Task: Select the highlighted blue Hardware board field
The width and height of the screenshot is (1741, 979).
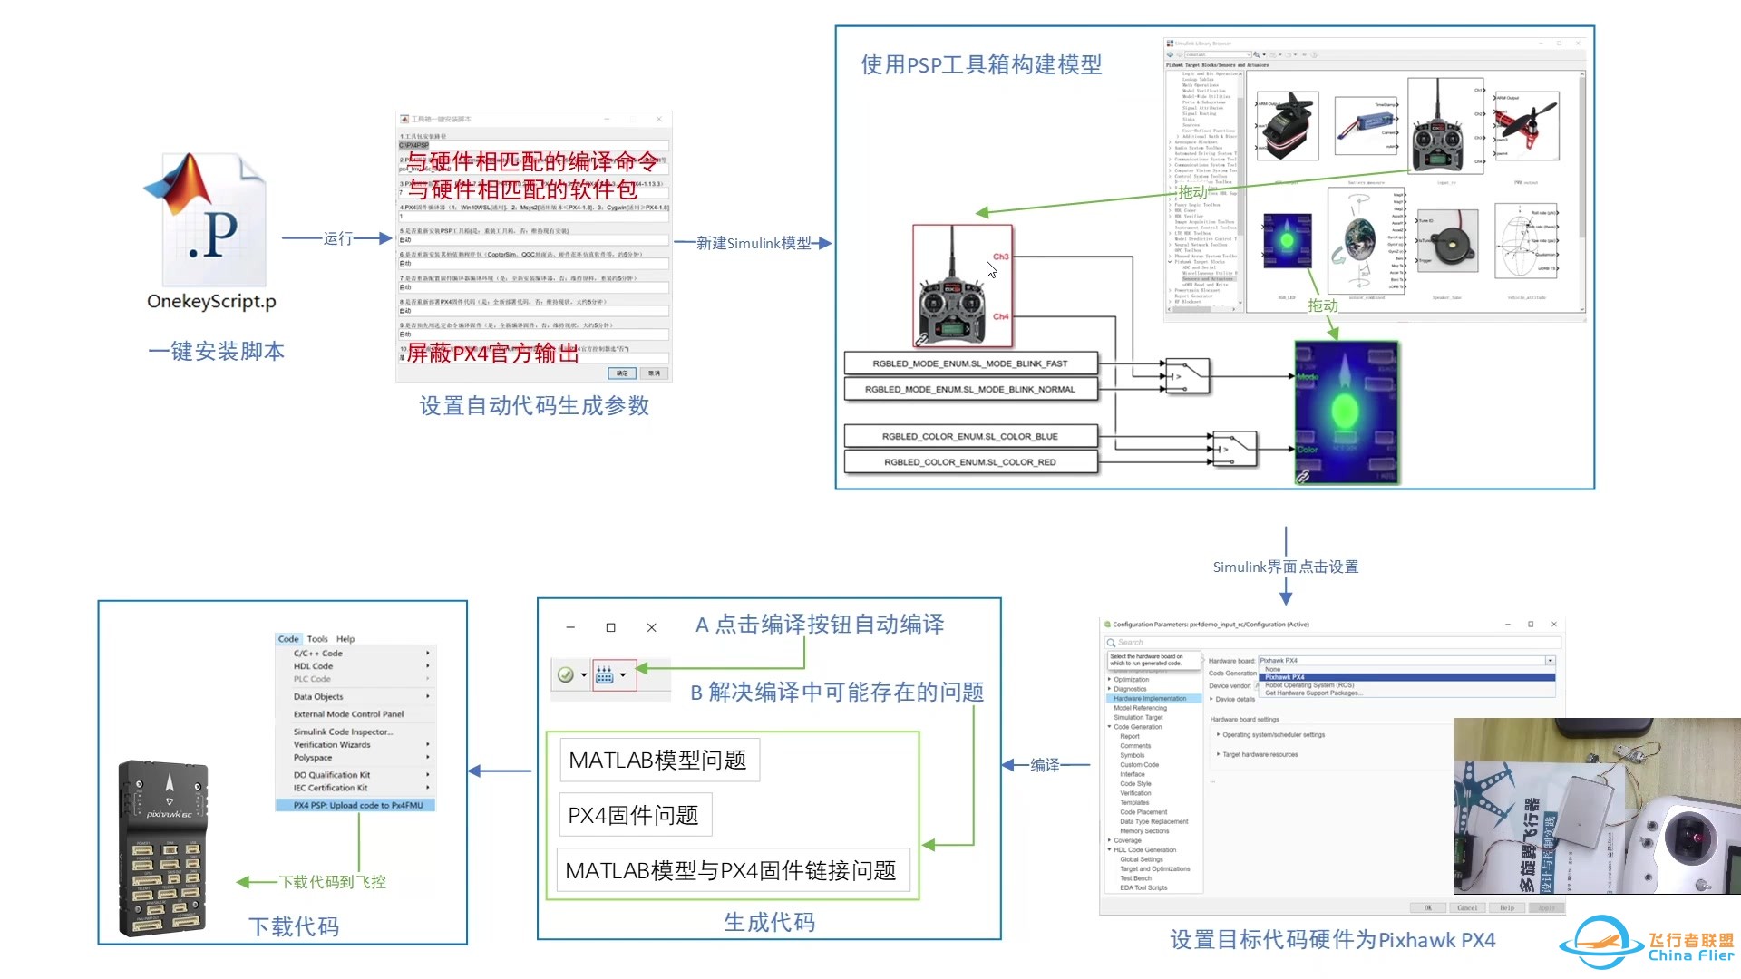Action: click(1405, 678)
